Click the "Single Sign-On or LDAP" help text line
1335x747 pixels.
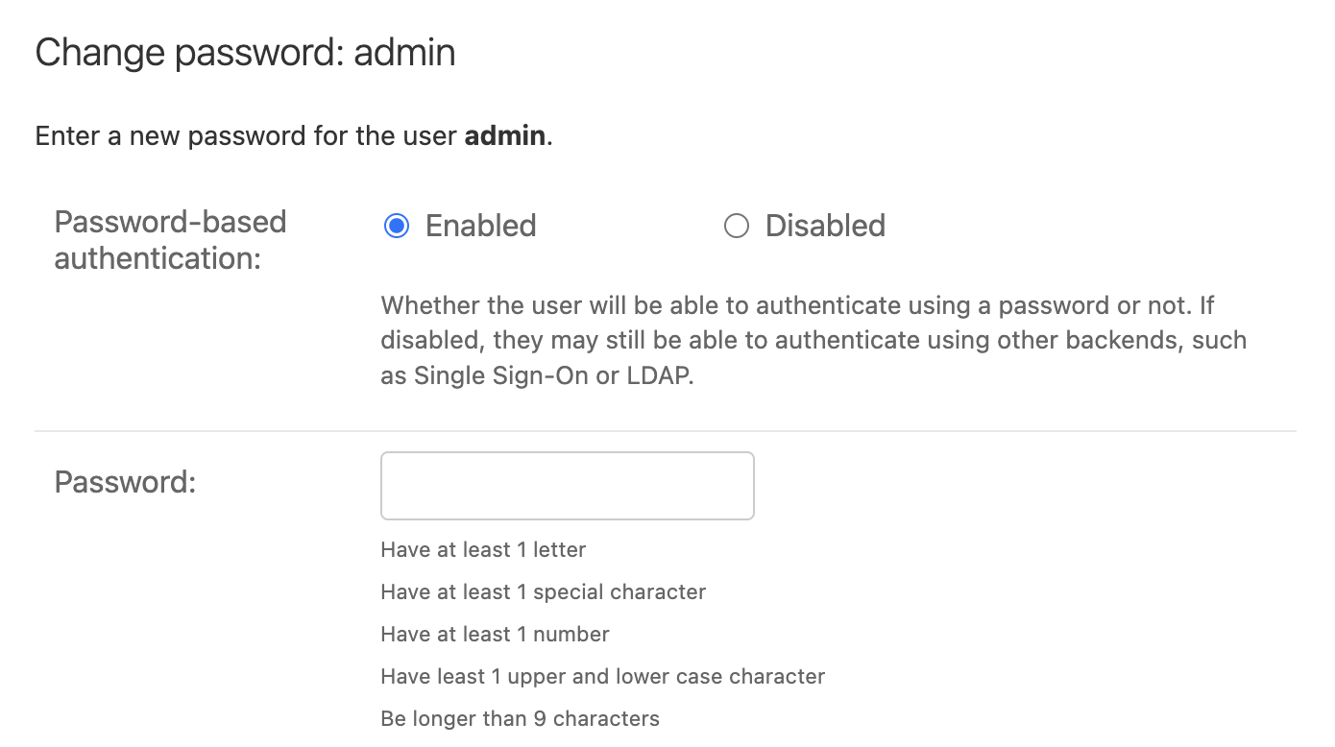click(x=536, y=375)
